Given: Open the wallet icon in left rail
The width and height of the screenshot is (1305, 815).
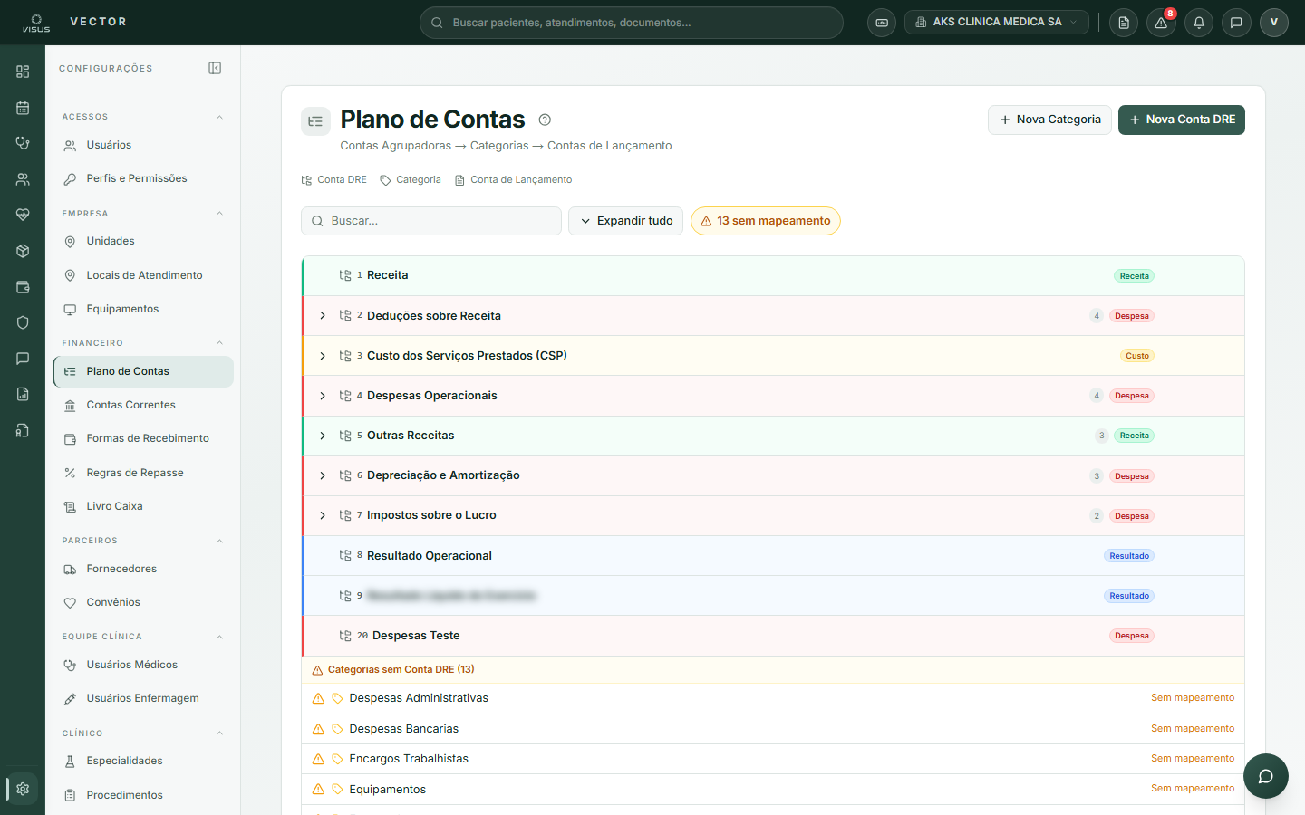Looking at the screenshot, I should pyautogui.click(x=23, y=287).
